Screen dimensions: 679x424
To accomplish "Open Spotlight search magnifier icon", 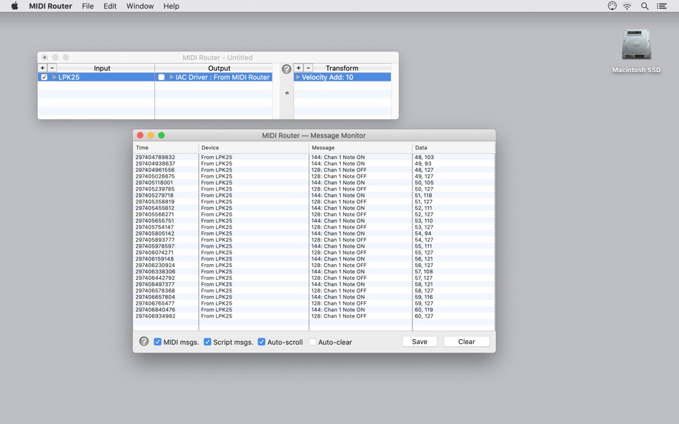I will tap(645, 6).
